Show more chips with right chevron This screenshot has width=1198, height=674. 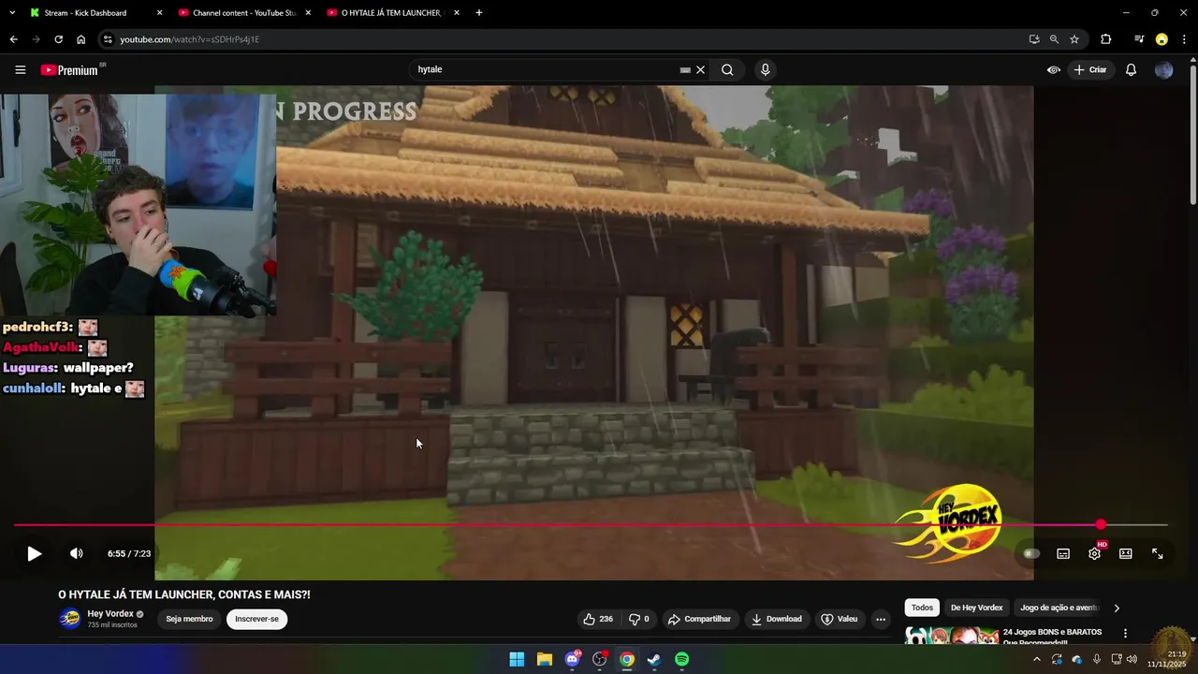pyautogui.click(x=1117, y=608)
